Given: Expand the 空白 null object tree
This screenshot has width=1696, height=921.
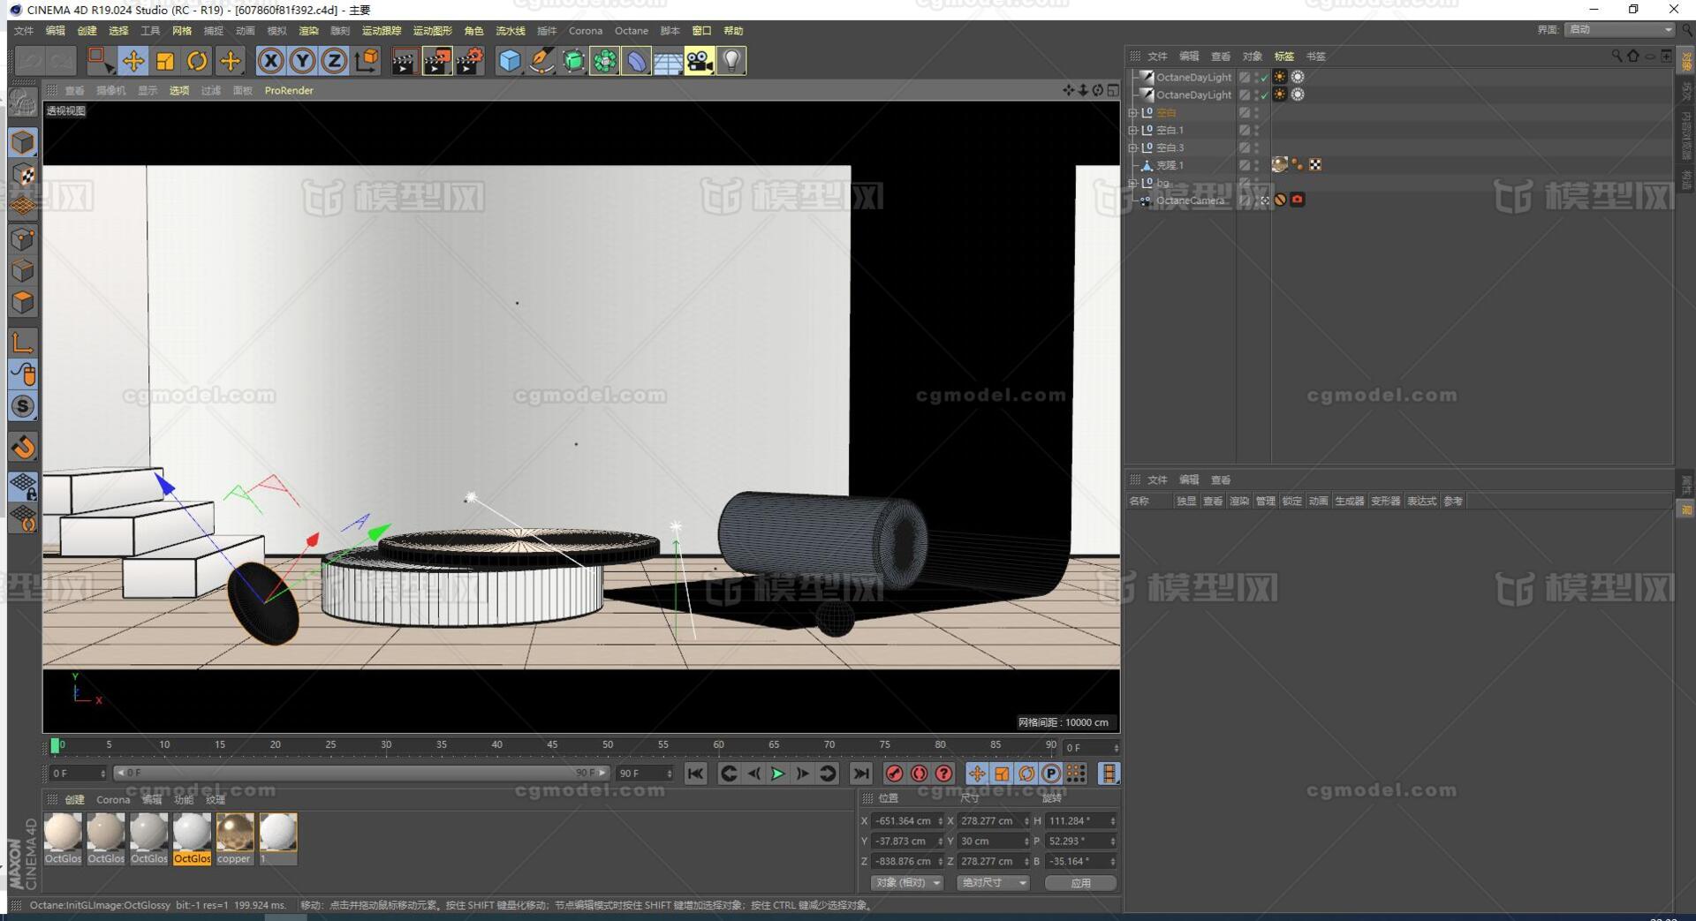Looking at the screenshot, I should click(1132, 113).
